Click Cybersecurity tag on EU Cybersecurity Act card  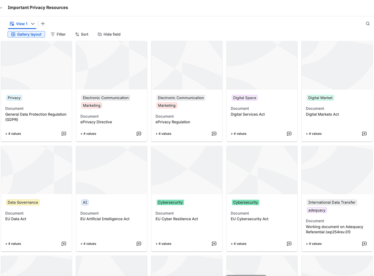[246, 202]
